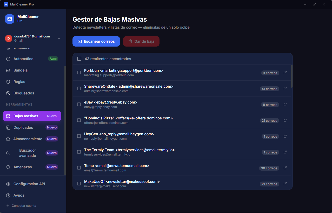The image size is (332, 213).
Task: Select the Temu sender checkbox
Action: (x=79, y=168)
